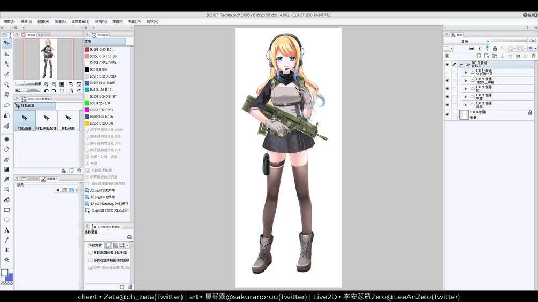The height and width of the screenshot is (302, 538).
Task: Click save as png (PNG) quick access entry
Action: (x=107, y=197)
